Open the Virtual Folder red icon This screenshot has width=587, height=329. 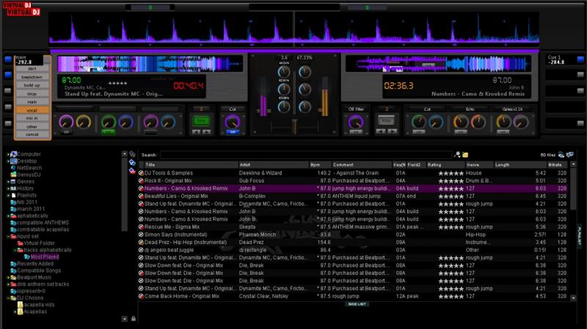click(21, 243)
